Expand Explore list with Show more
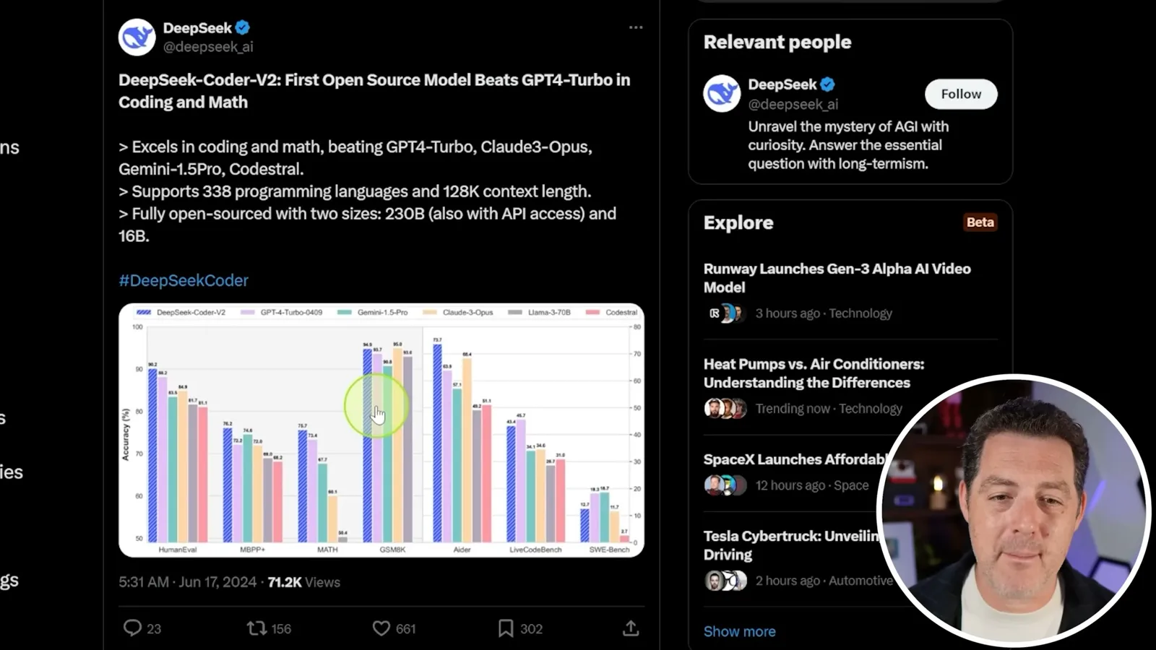The image size is (1156, 650). click(x=739, y=631)
